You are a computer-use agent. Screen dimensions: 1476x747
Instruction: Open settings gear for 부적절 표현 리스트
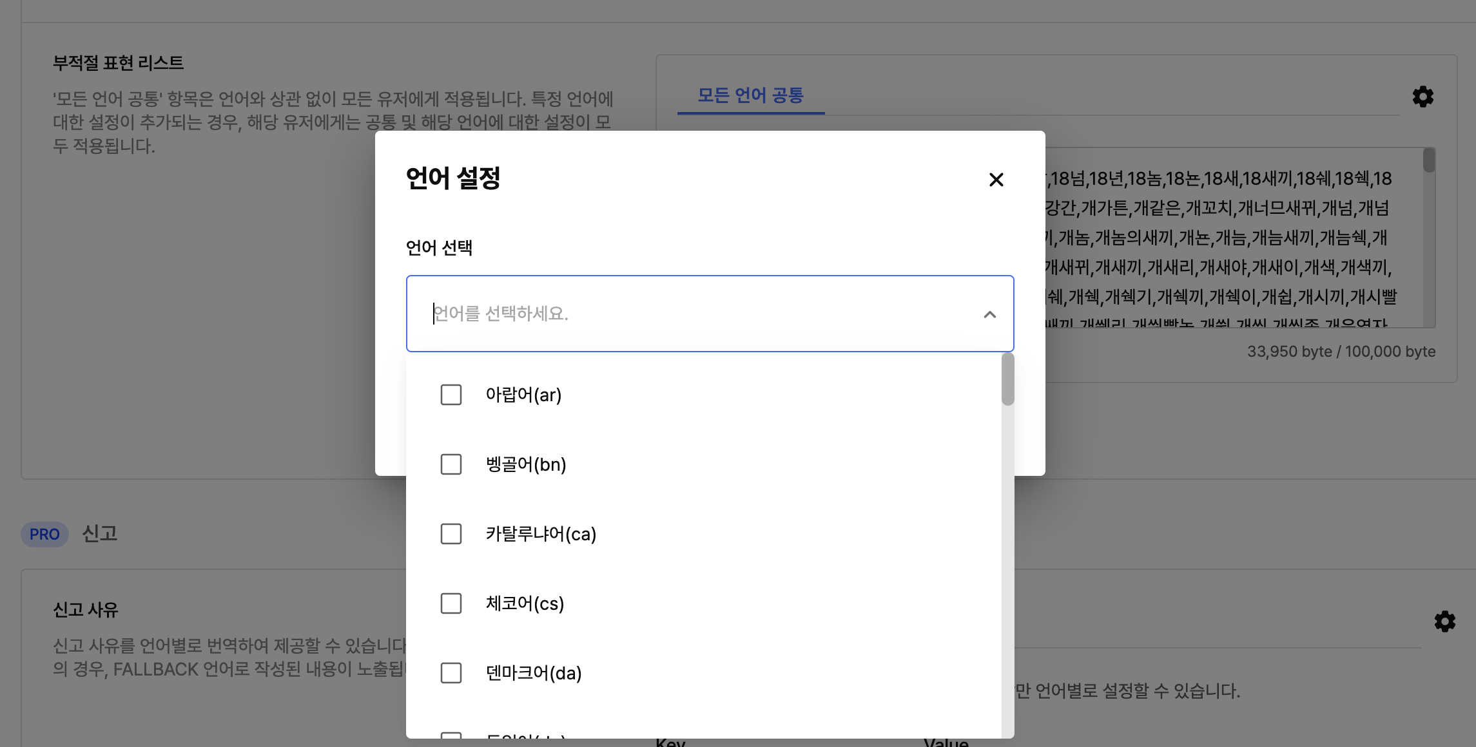(x=1423, y=97)
